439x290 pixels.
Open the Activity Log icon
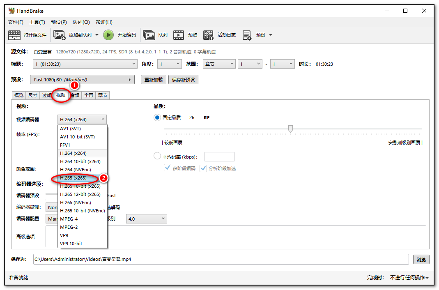208,35
